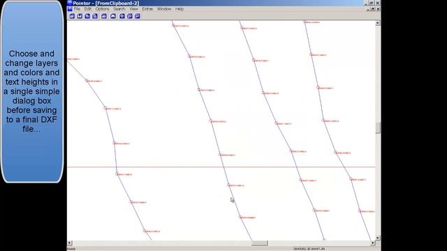Open the Search menu
Image resolution: width=447 pixels, height=251 pixels.
tap(119, 9)
